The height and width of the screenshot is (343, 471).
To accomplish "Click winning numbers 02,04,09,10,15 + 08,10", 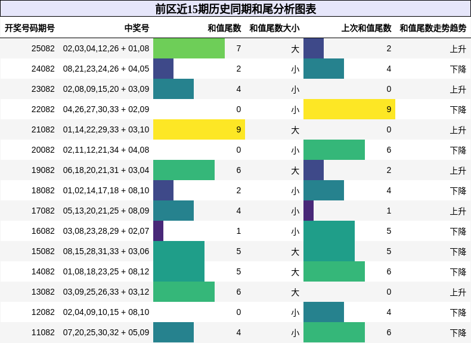I will (x=106, y=313).
